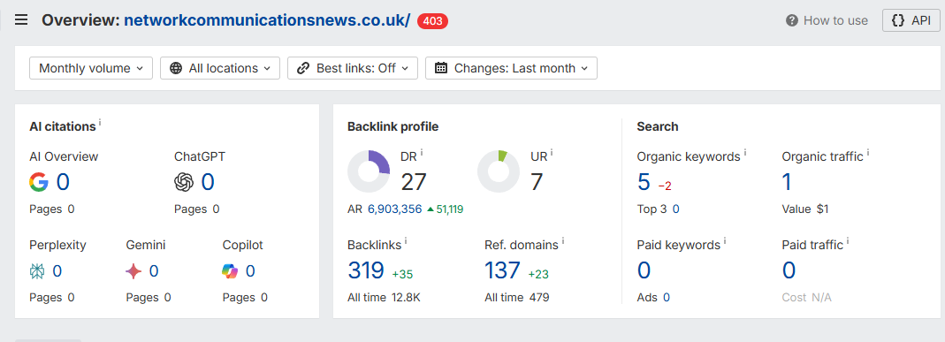Image resolution: width=945 pixels, height=342 pixels.
Task: Click the DR donut chart
Action: coord(369,171)
